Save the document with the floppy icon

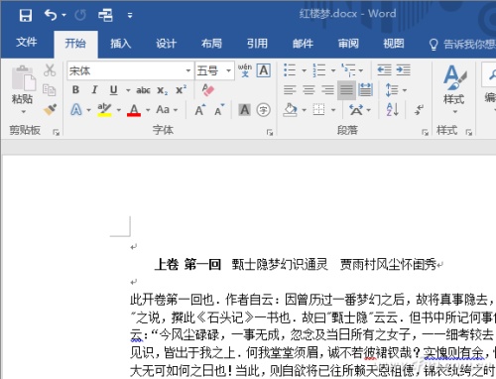[x=26, y=15]
